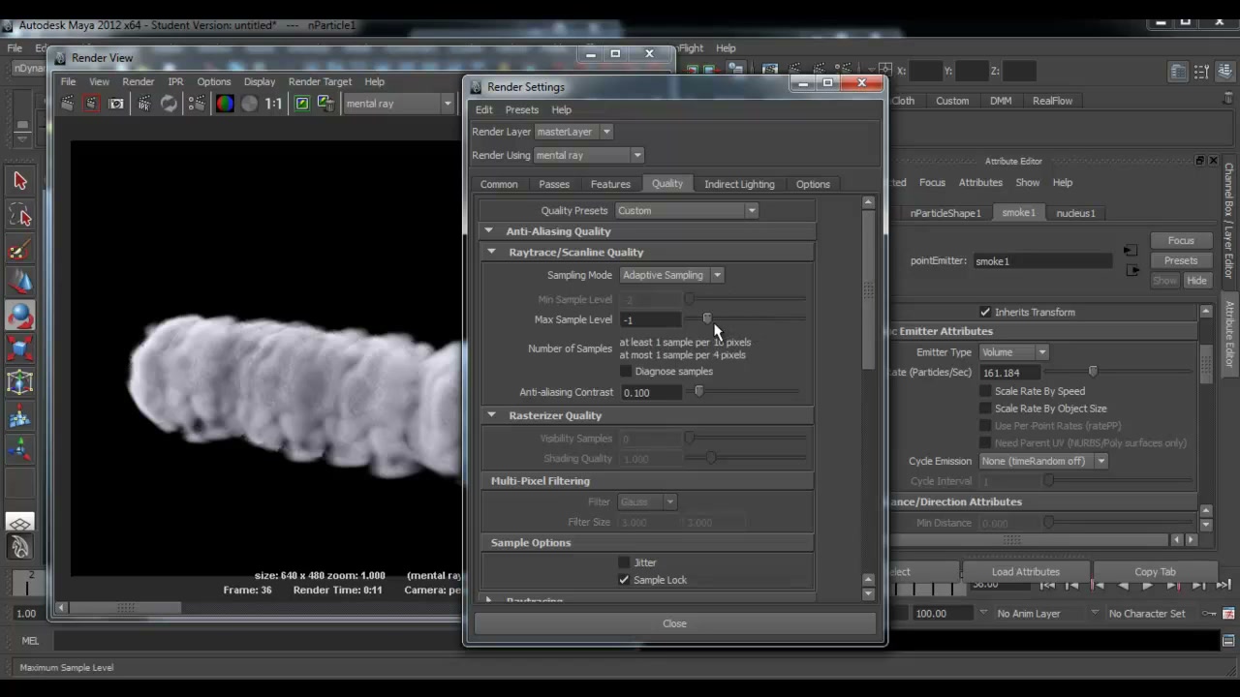Collapse the Anti-Aliasing Quality section

point(489,231)
